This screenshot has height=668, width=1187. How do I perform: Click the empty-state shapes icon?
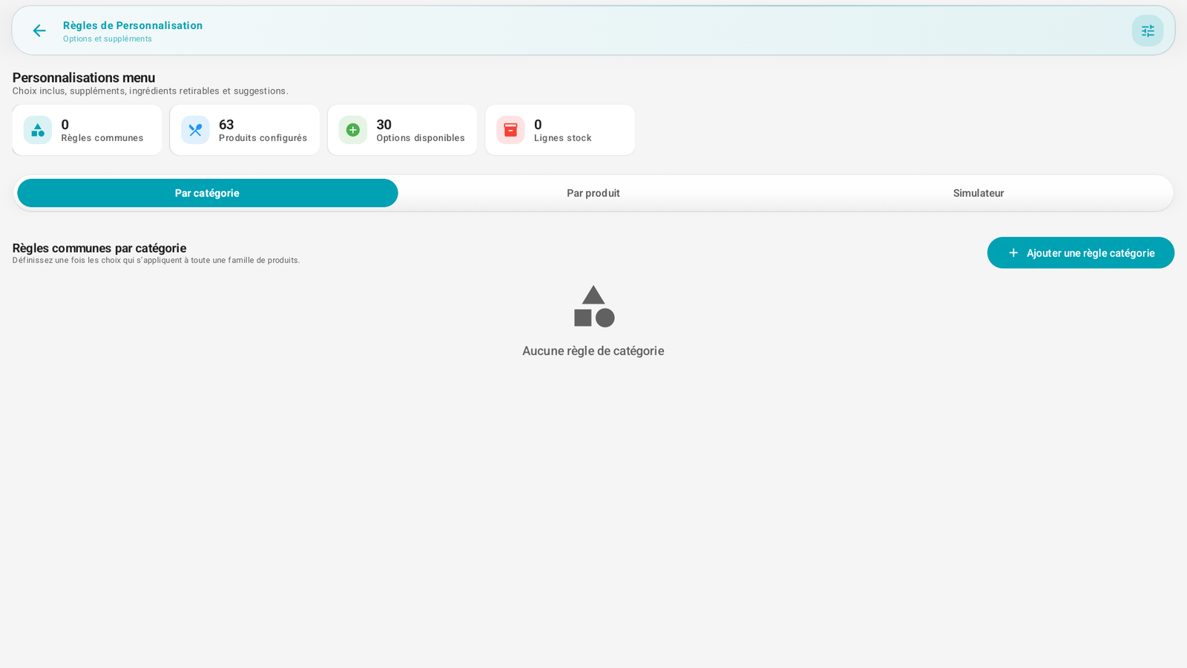(x=593, y=306)
